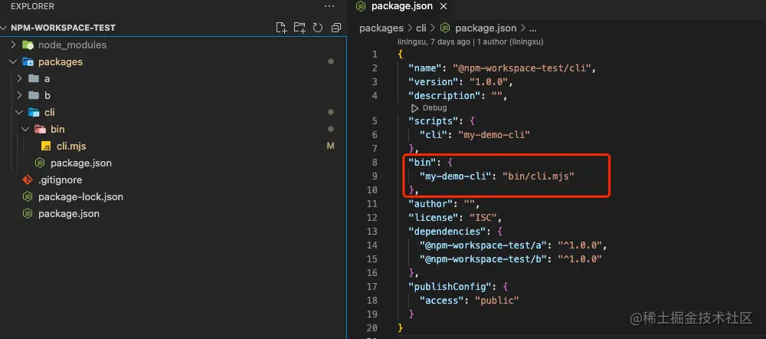Click the "bin/cli.mjs" value on line 9

point(538,176)
